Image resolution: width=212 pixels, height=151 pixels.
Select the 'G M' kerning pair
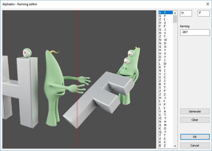tap(166, 125)
